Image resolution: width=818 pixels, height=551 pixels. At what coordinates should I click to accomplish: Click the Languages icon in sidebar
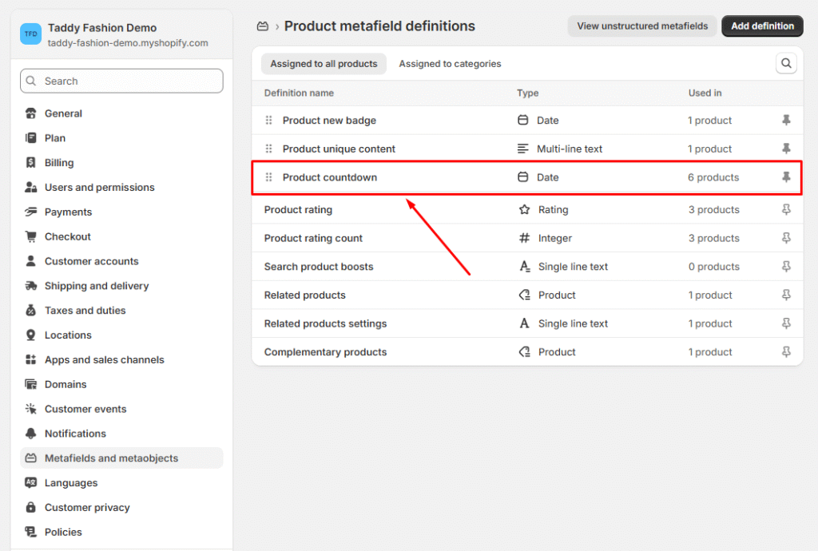[31, 482]
